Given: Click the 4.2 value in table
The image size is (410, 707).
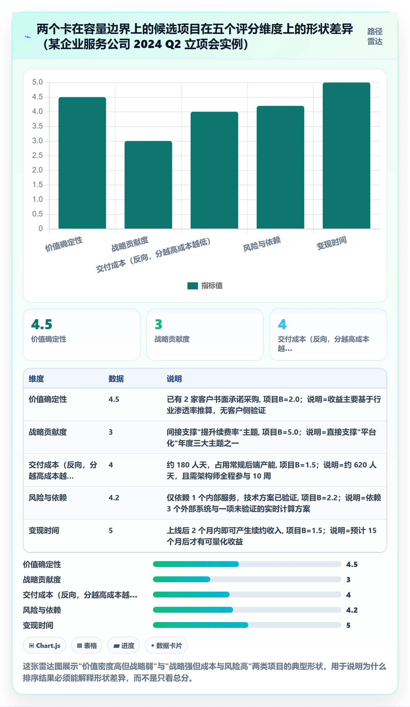Looking at the screenshot, I should [x=114, y=498].
